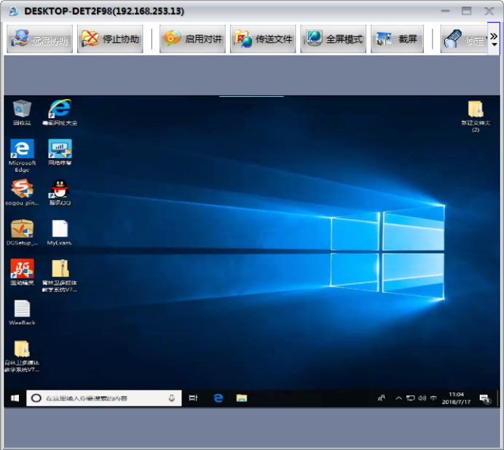Select the MyExam file icon
This screenshot has height=450, width=504.
(60, 232)
